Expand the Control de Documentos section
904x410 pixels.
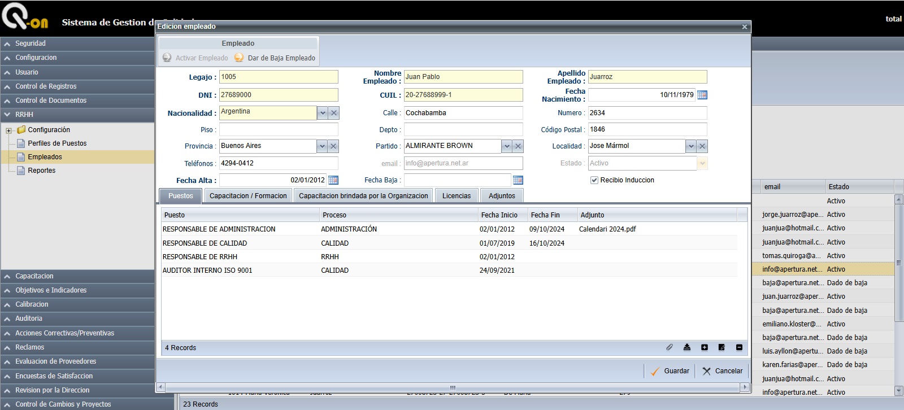(77, 101)
